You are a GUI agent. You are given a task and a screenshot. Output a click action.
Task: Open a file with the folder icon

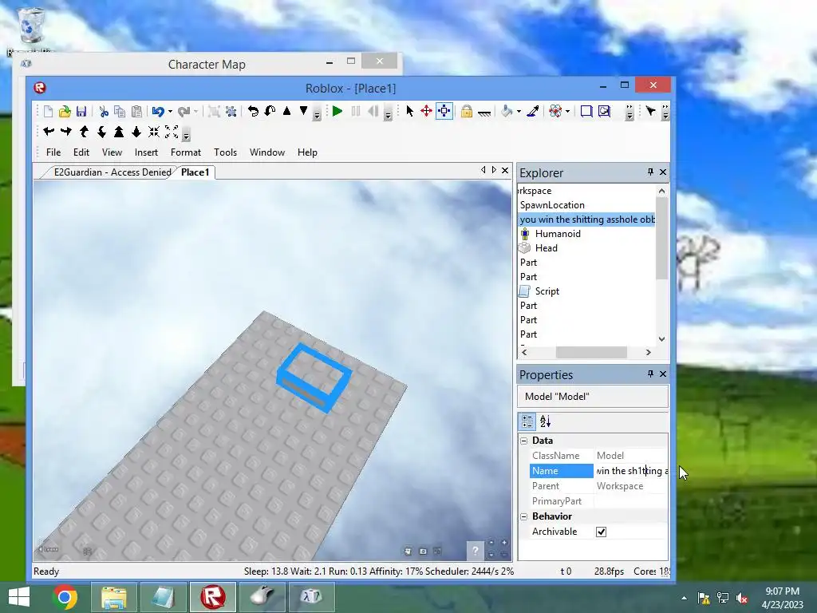click(x=65, y=111)
